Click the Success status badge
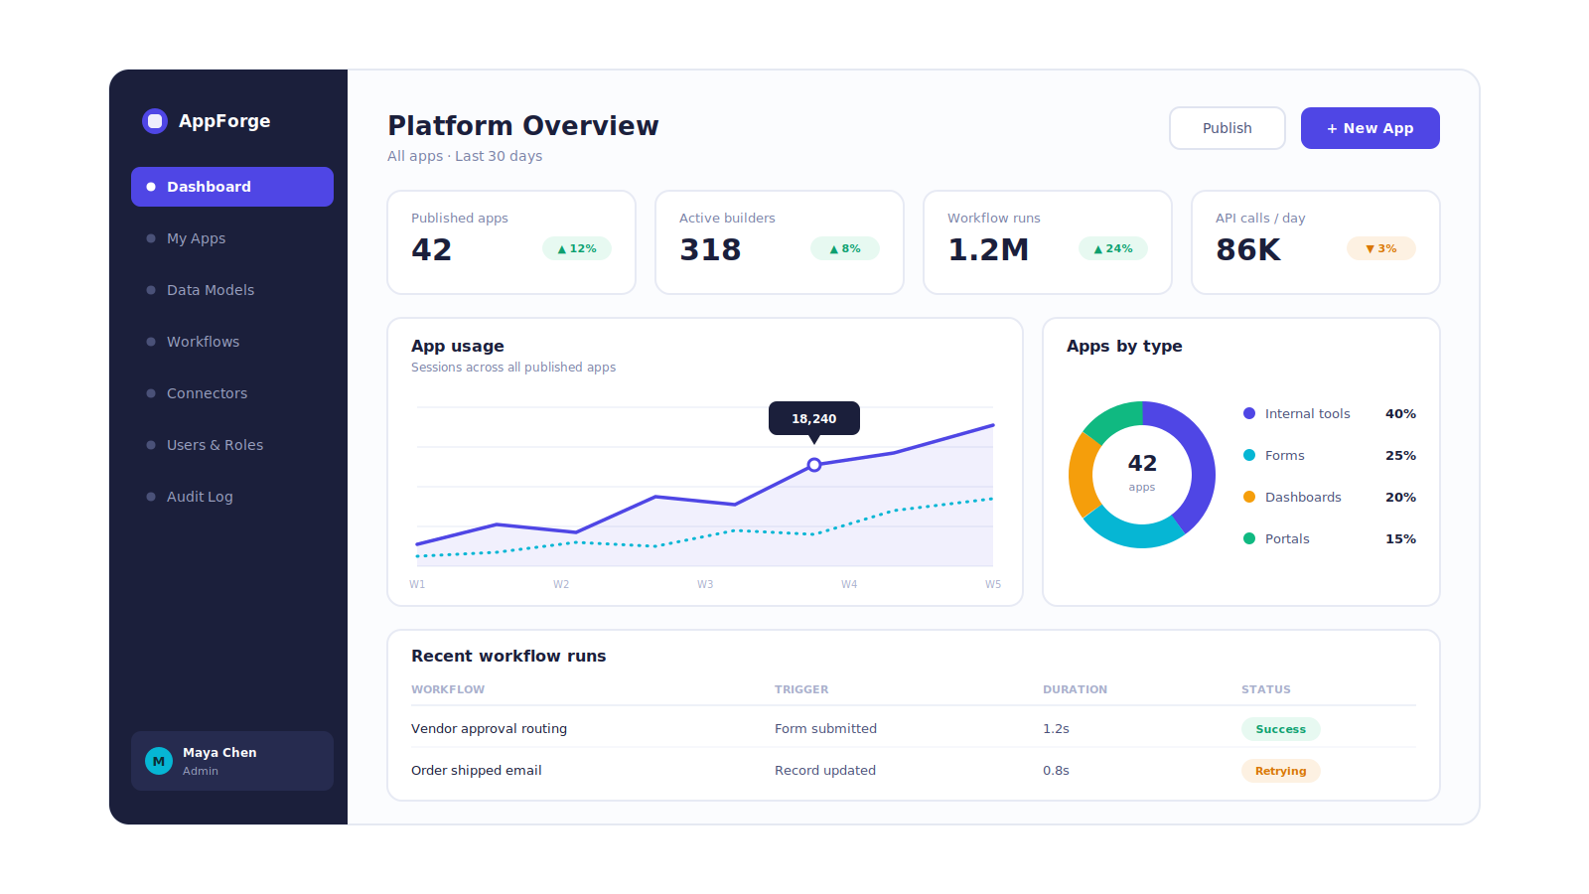The width and height of the screenshot is (1589, 894). tap(1281, 729)
